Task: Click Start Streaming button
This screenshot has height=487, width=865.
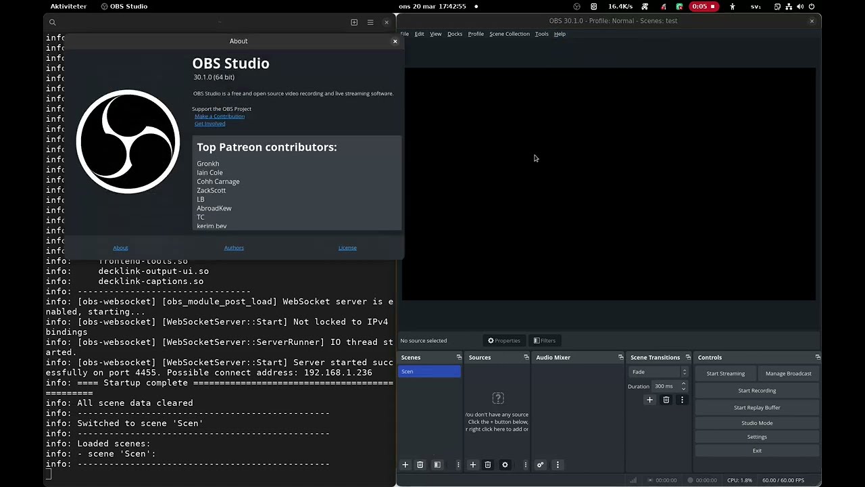Action: [726, 373]
